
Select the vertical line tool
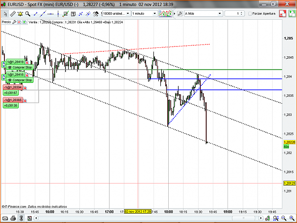point(58,14)
